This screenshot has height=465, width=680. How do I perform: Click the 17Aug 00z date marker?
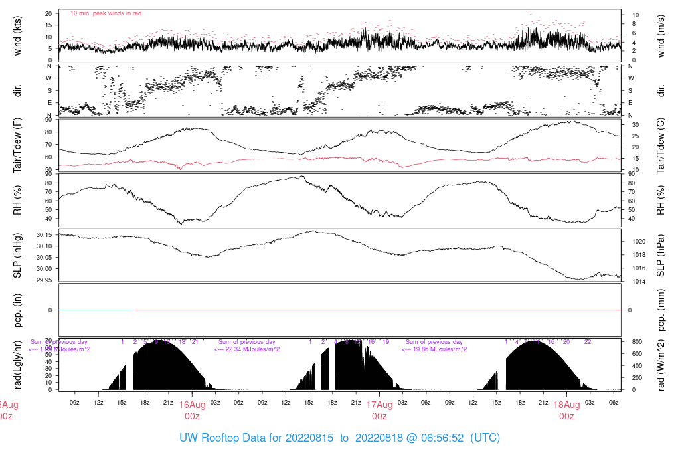(379, 410)
